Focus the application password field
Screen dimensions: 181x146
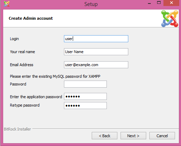tap(85, 96)
